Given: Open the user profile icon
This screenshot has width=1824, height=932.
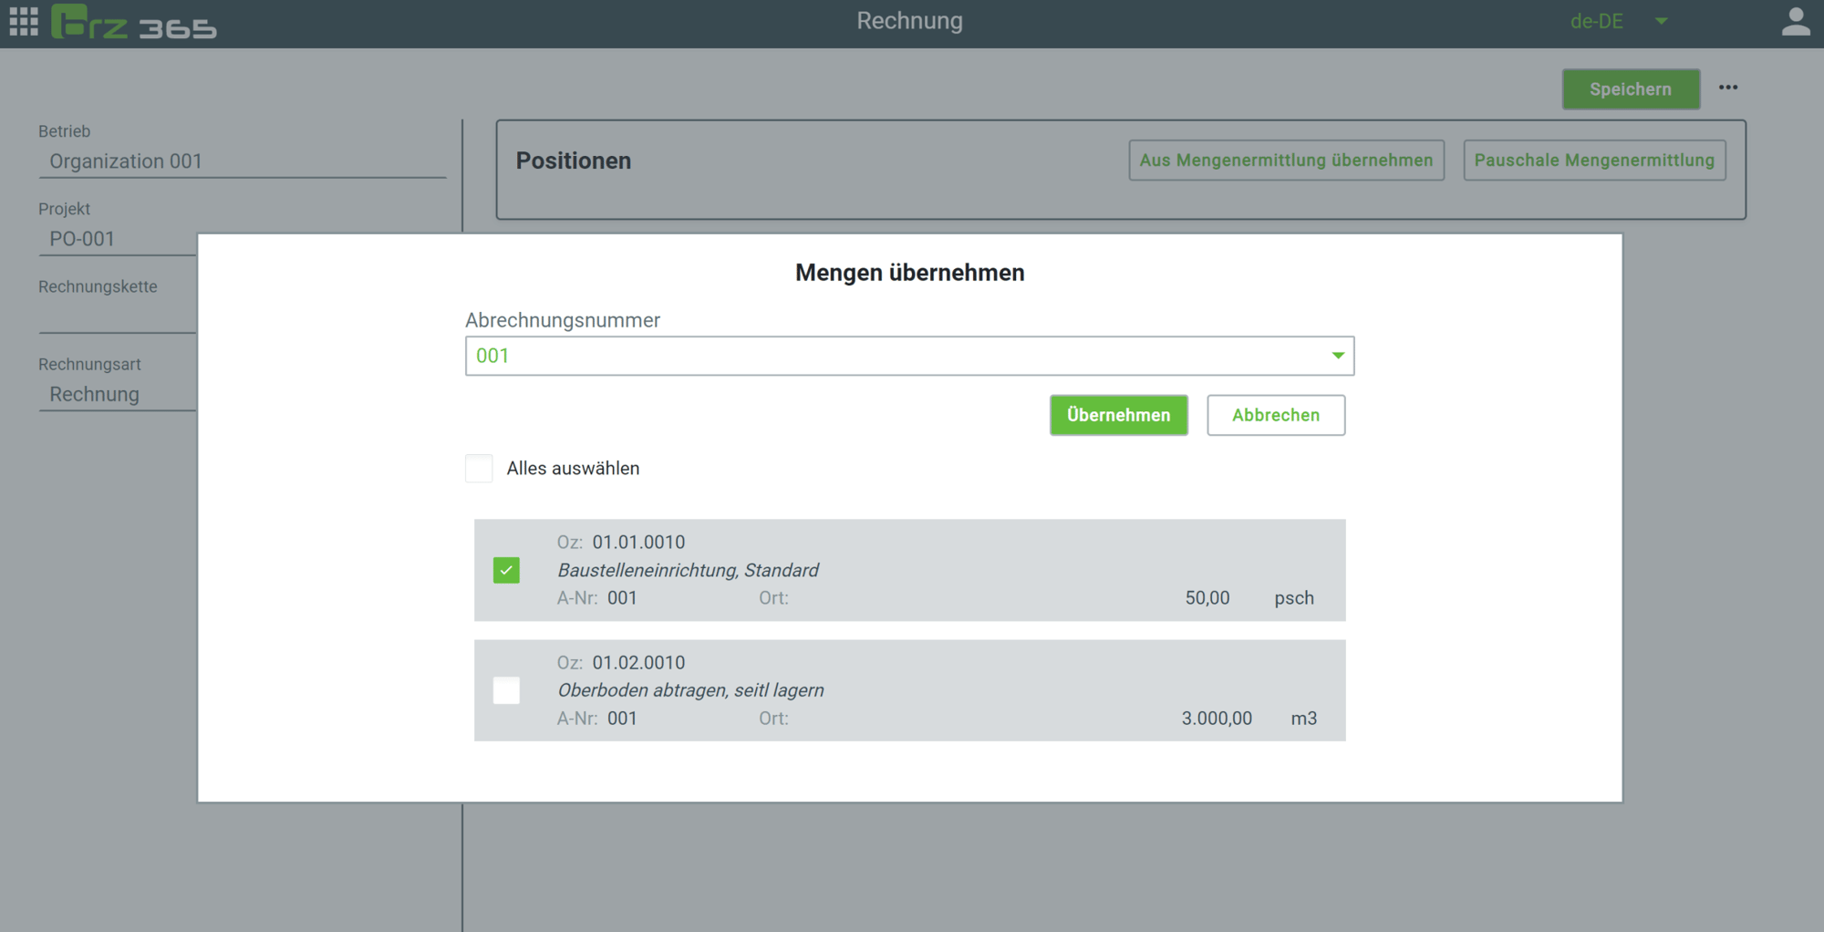Looking at the screenshot, I should tap(1795, 22).
